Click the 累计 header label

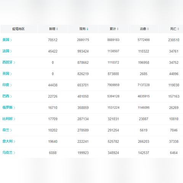pos(113,29)
